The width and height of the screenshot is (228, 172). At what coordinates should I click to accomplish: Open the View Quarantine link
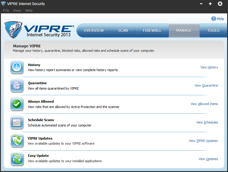206,85
